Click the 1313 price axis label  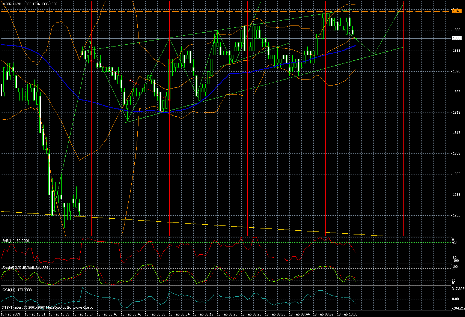456,133
